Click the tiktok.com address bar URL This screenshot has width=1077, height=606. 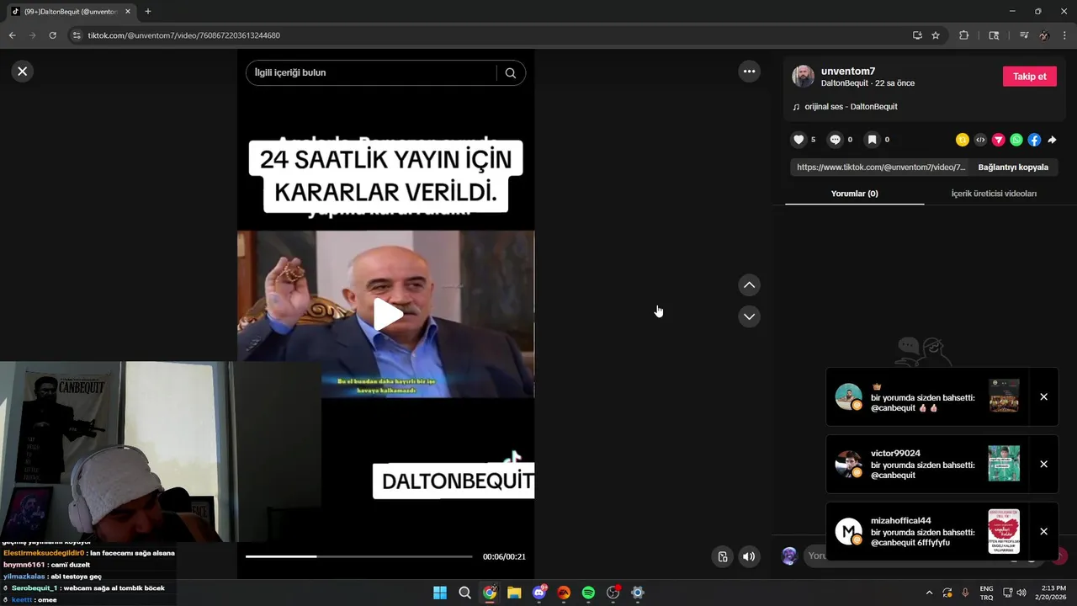point(183,35)
